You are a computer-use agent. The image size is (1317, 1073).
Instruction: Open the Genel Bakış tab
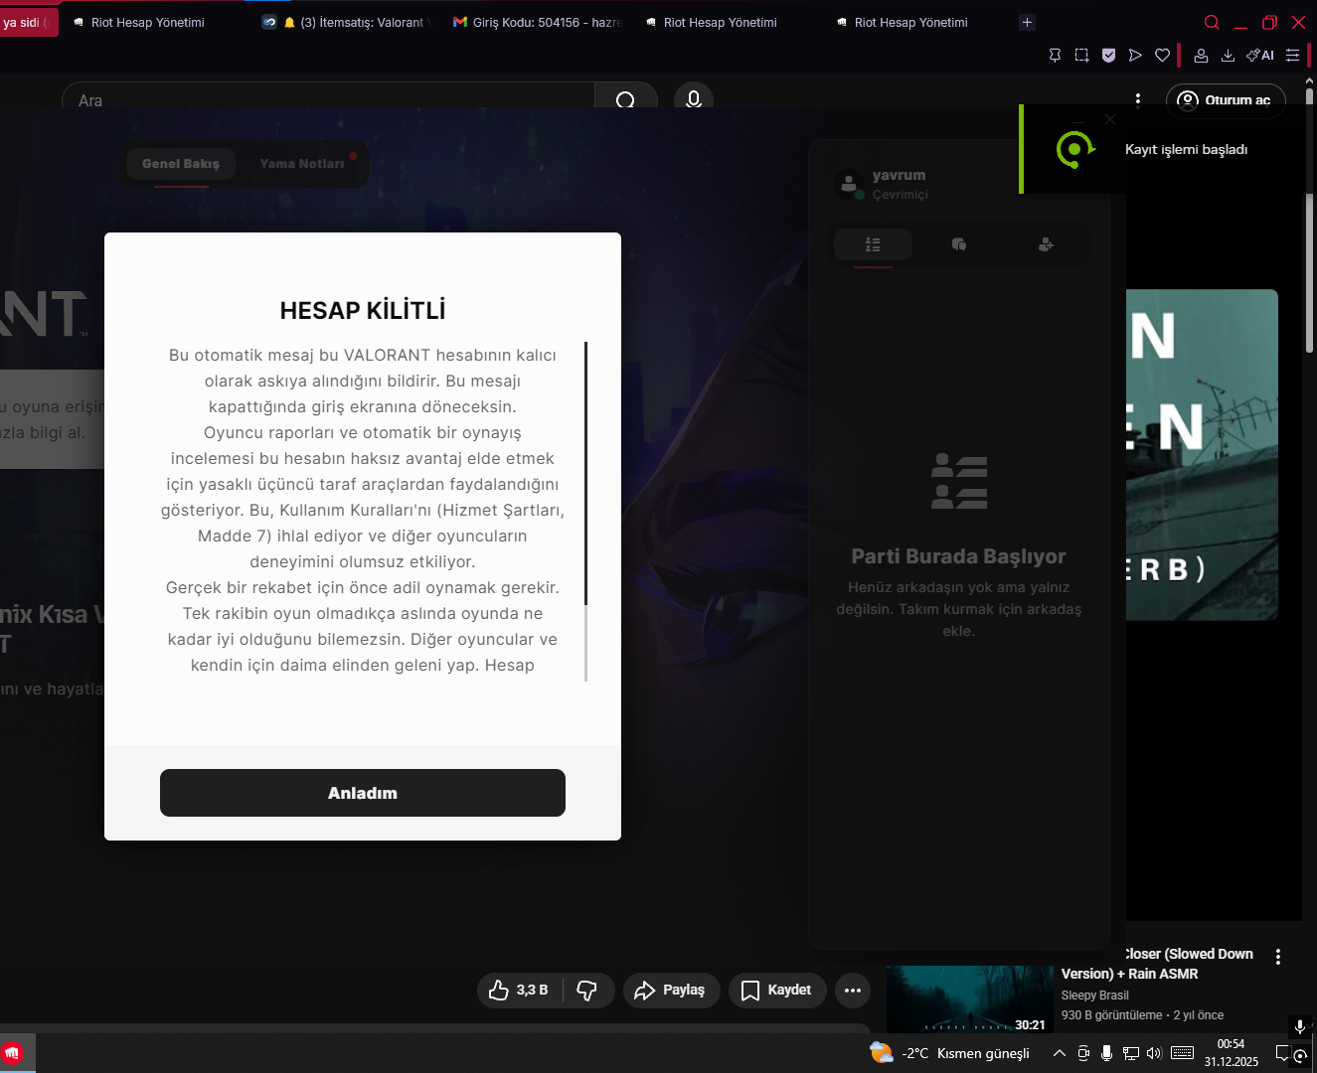click(181, 164)
